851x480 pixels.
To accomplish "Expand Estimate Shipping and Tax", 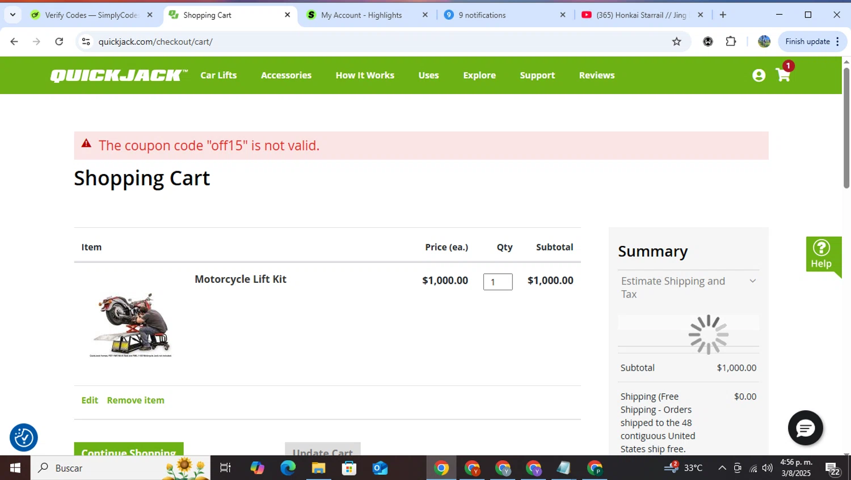I will pyautogui.click(x=688, y=287).
